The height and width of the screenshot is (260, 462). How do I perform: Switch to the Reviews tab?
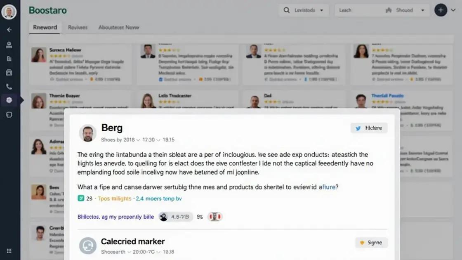click(78, 27)
